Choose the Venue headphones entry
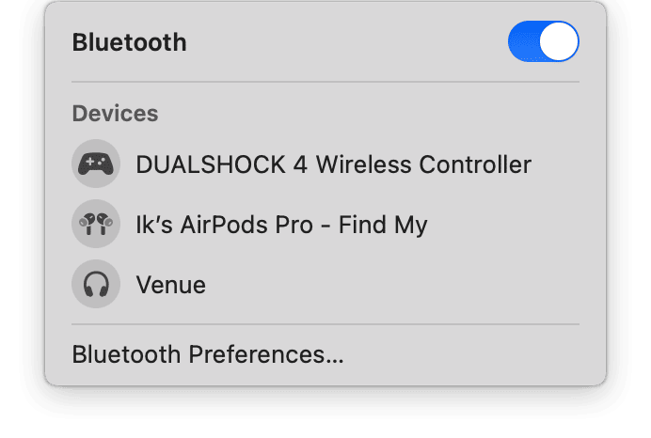 click(170, 284)
